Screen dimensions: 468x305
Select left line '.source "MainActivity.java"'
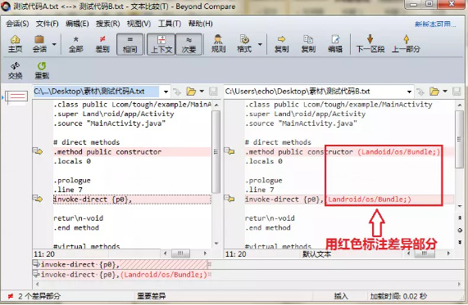109,123
